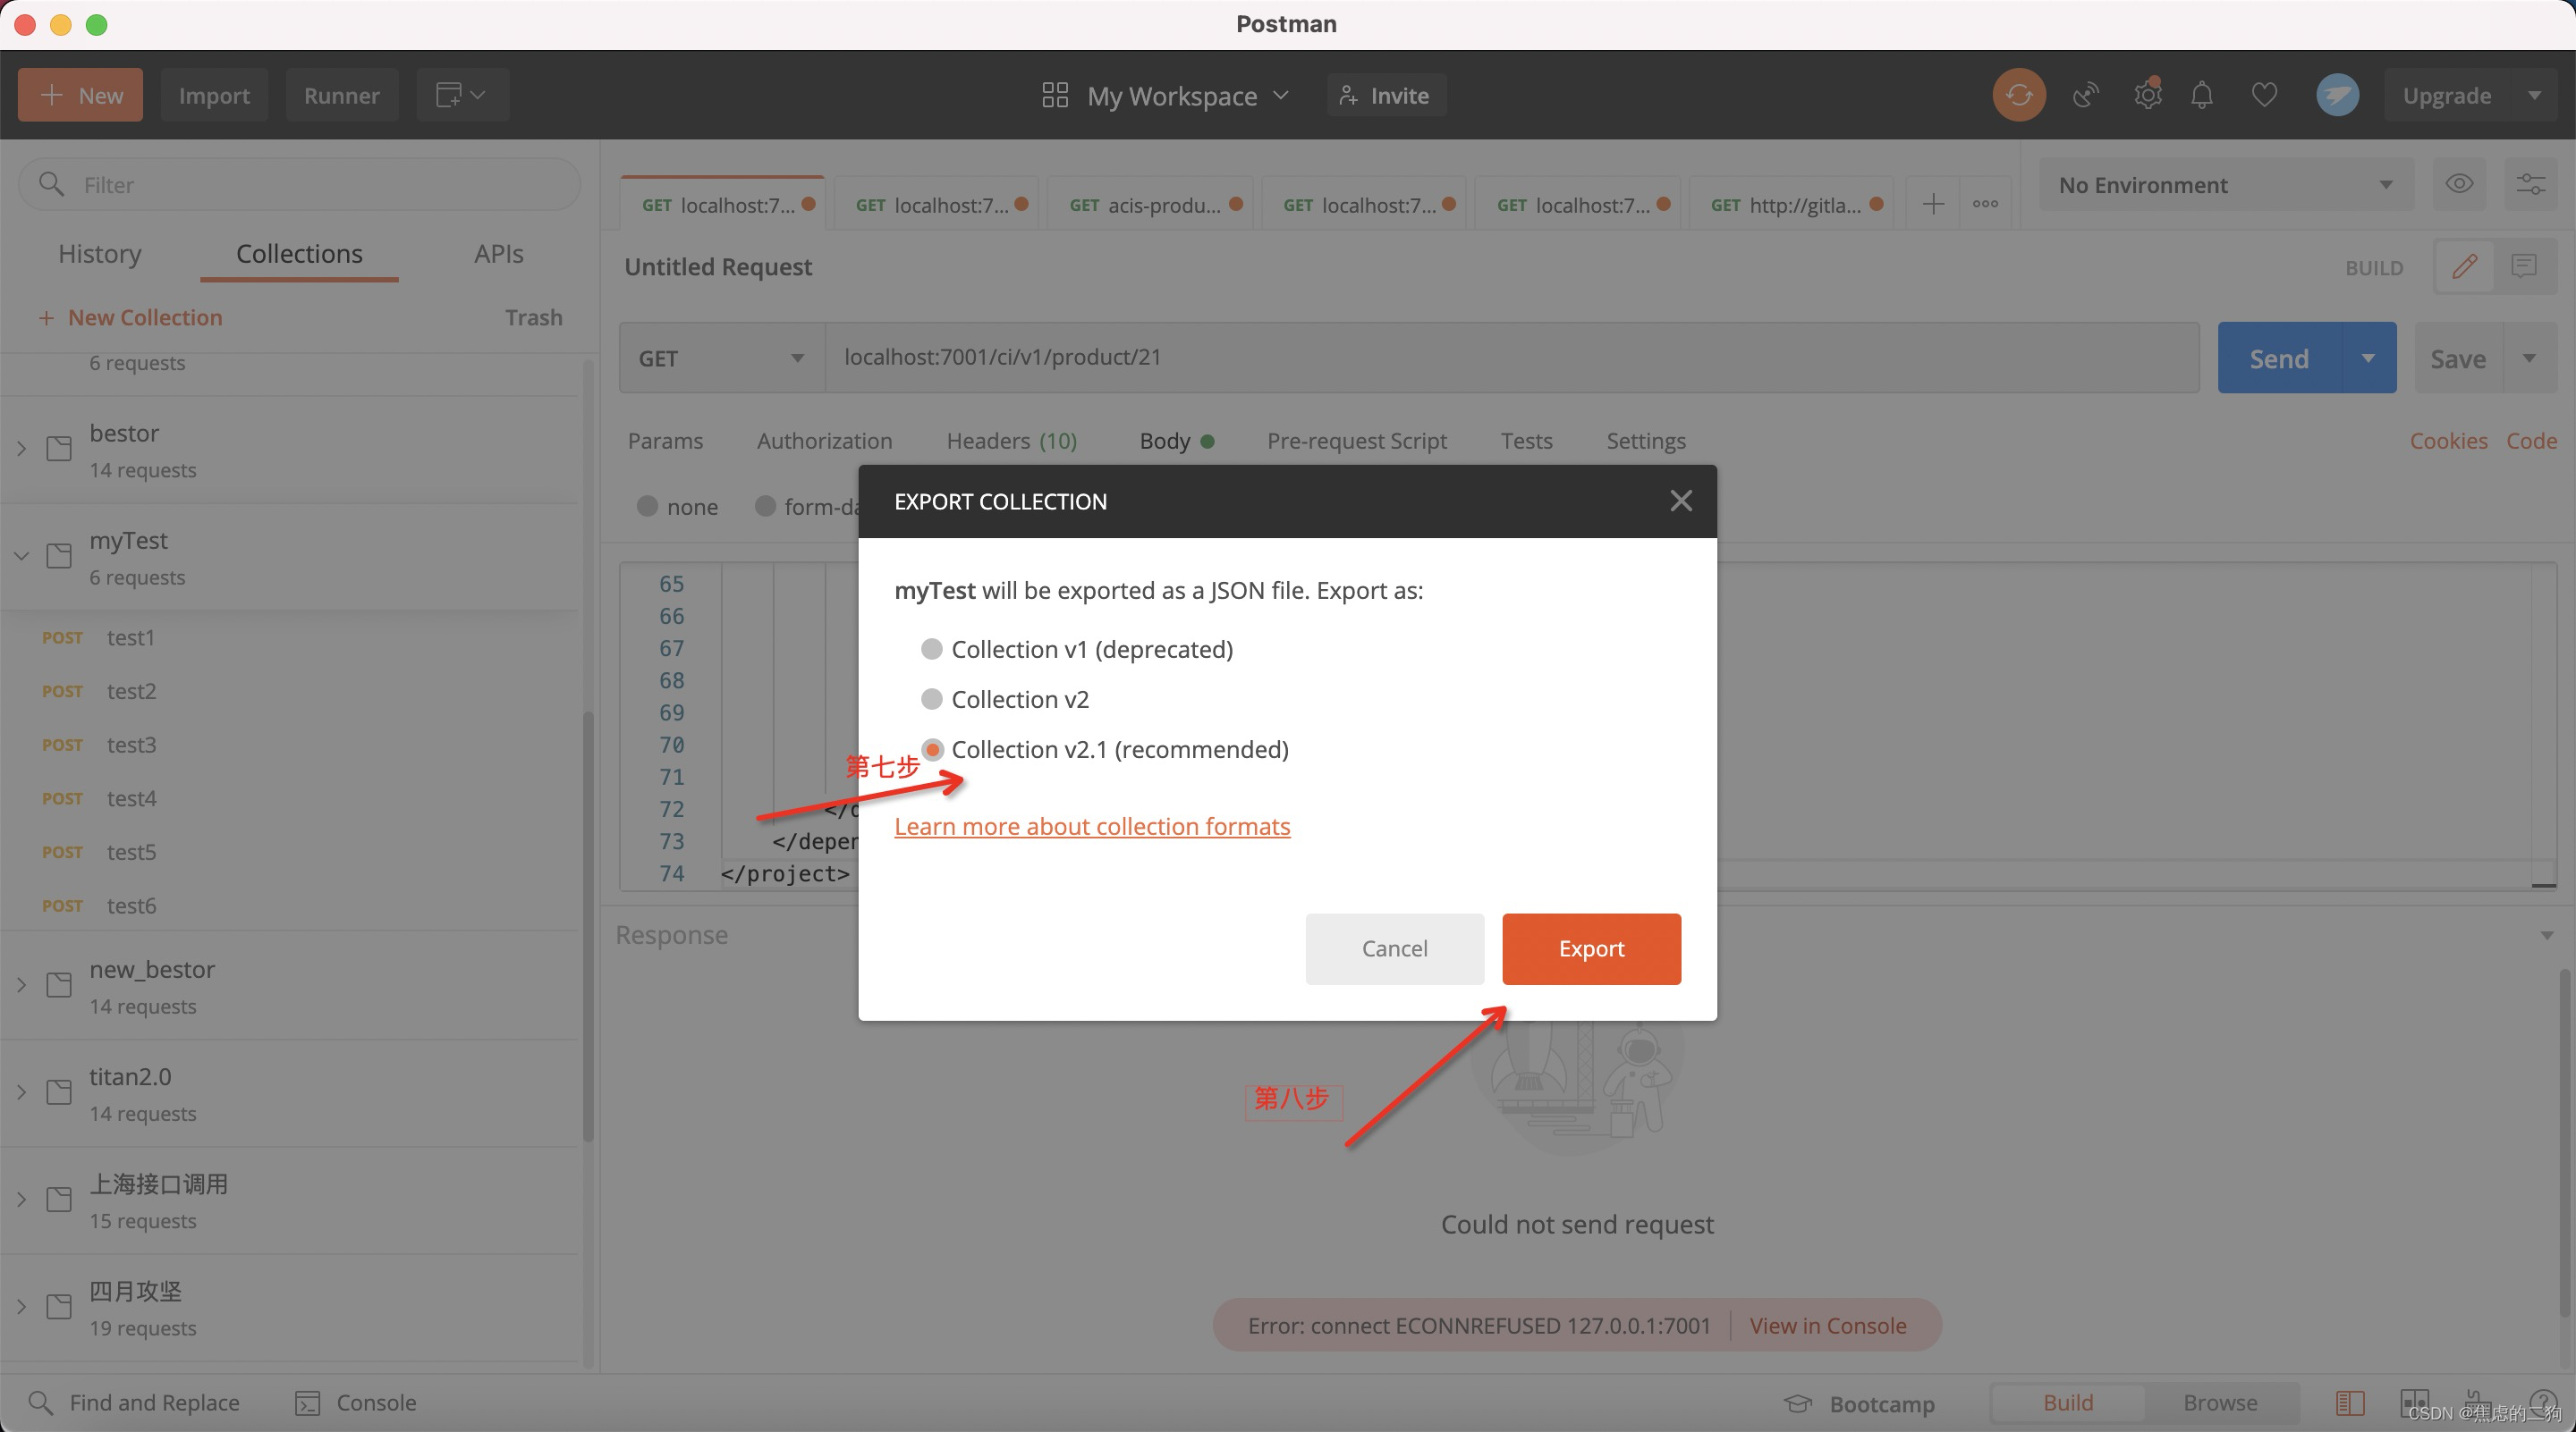
Task: Open the capture requests satellite icon
Action: [2085, 95]
